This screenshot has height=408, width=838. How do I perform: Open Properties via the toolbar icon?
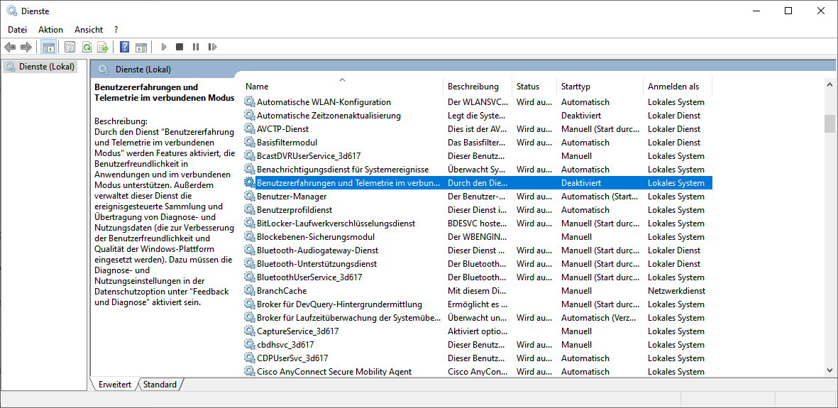coord(70,47)
